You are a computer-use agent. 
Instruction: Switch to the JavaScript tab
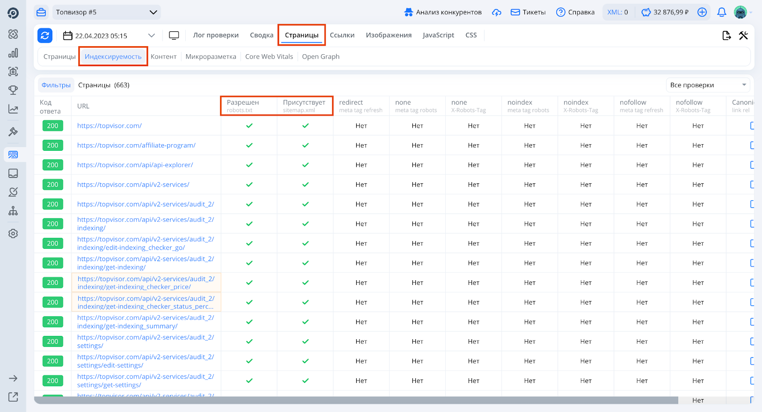[439, 35]
